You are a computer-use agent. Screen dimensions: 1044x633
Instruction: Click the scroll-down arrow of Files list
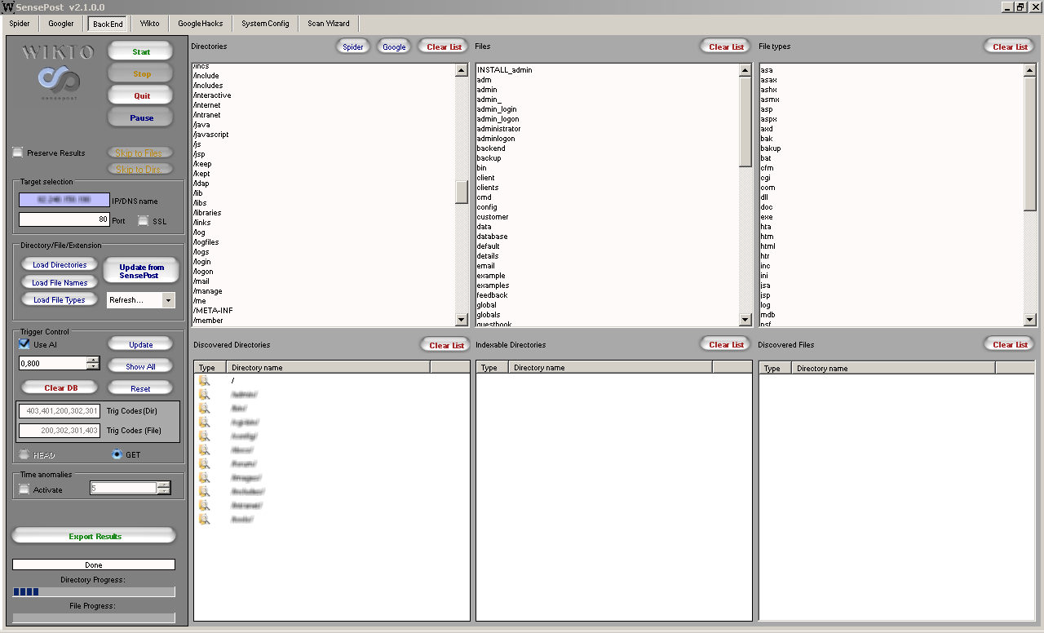point(745,320)
